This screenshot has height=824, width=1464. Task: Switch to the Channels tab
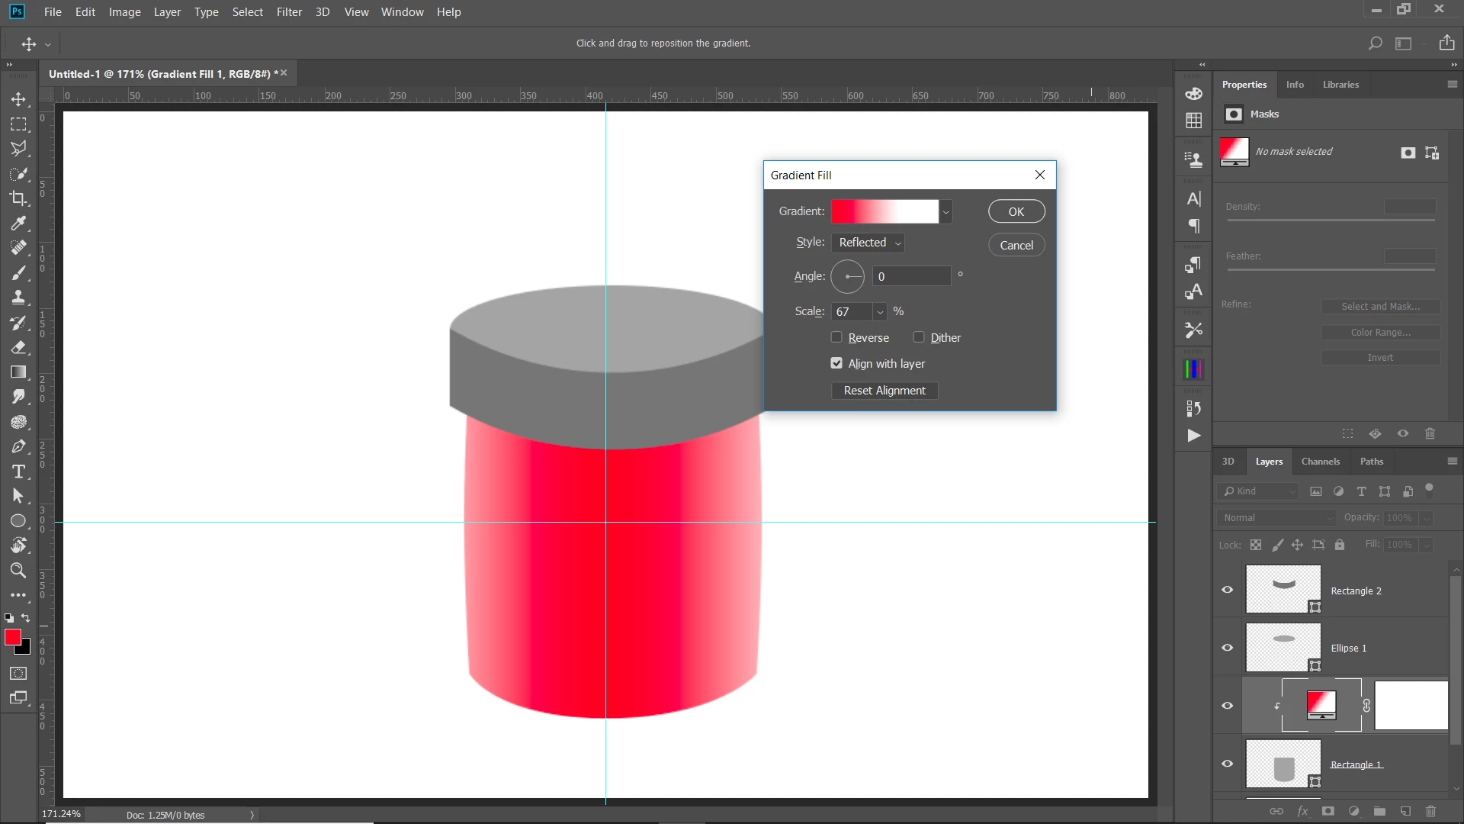click(1320, 462)
